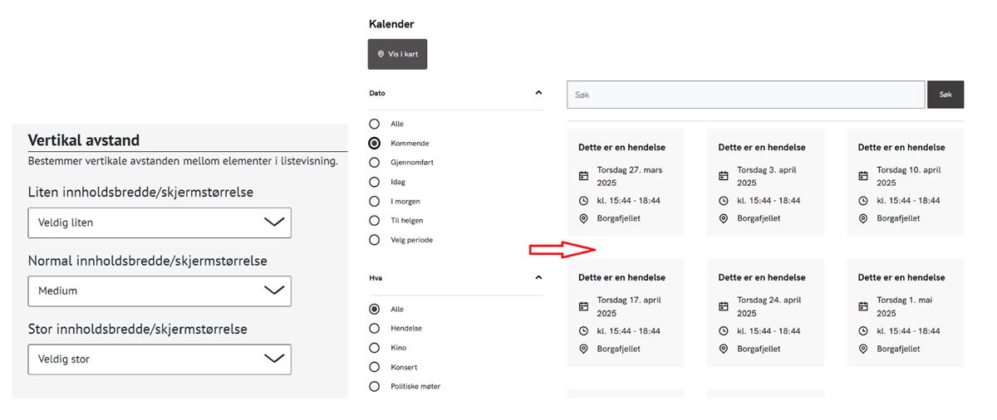Click location pin icon on Torsdag 1. mai card
This screenshot has height=420, width=997.
click(x=862, y=349)
